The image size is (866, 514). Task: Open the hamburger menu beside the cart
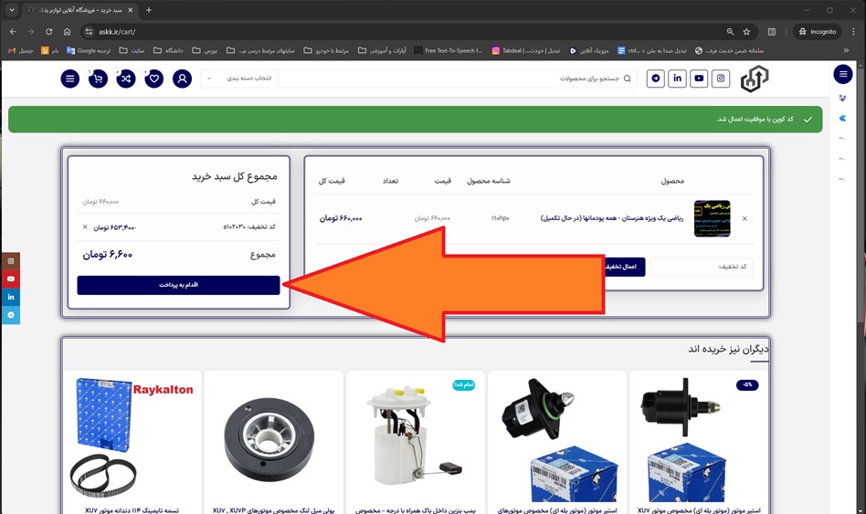click(x=70, y=79)
